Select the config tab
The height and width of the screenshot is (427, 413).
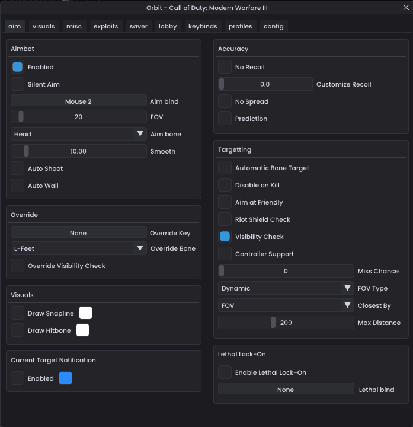click(273, 26)
